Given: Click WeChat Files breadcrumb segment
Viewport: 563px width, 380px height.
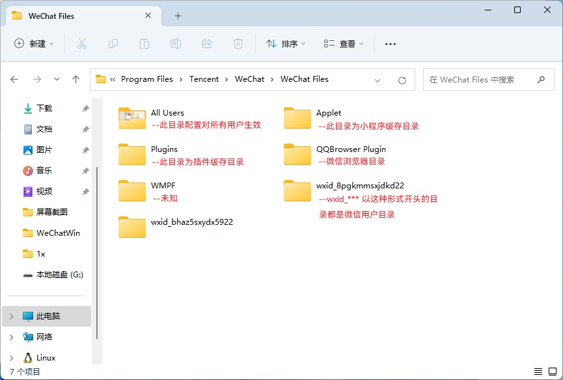Looking at the screenshot, I should pyautogui.click(x=305, y=79).
